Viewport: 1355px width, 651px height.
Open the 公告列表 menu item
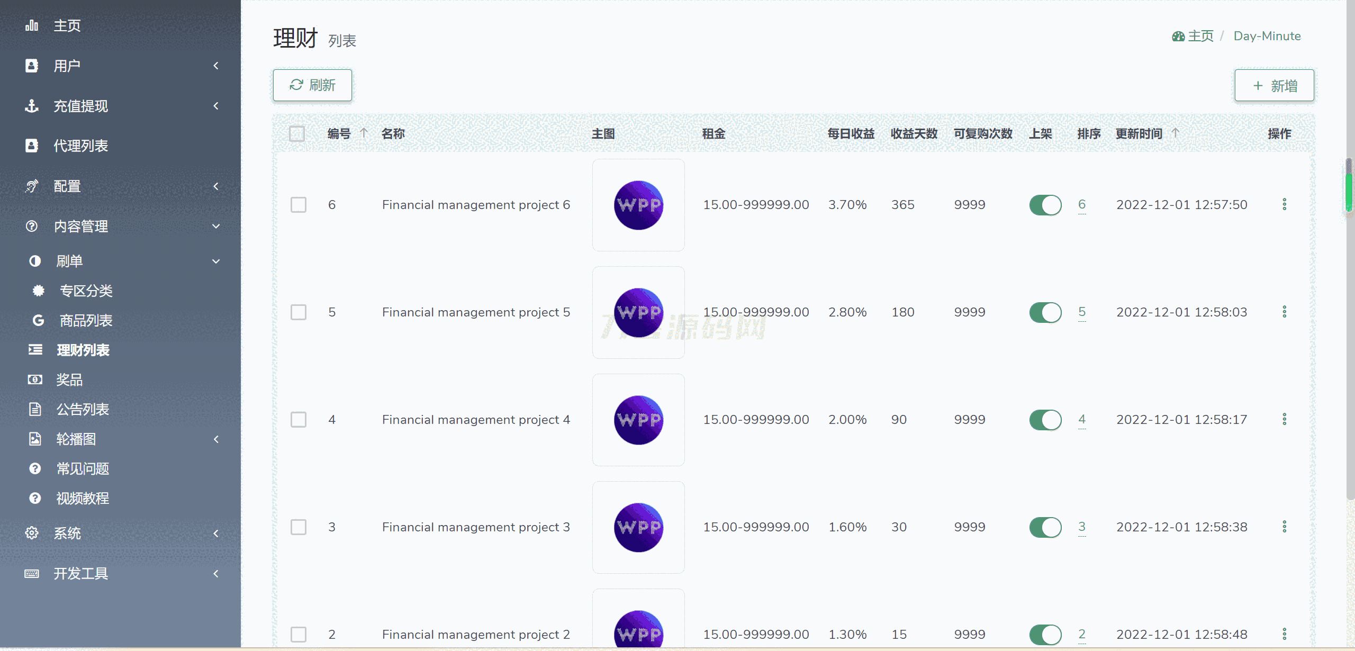pos(83,409)
